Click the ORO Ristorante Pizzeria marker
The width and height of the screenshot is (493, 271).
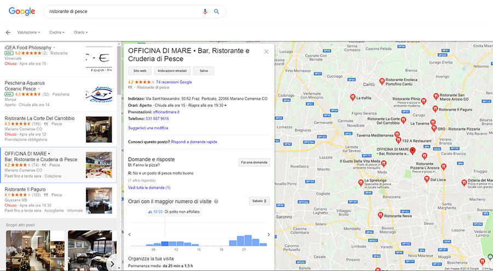[x=434, y=128]
